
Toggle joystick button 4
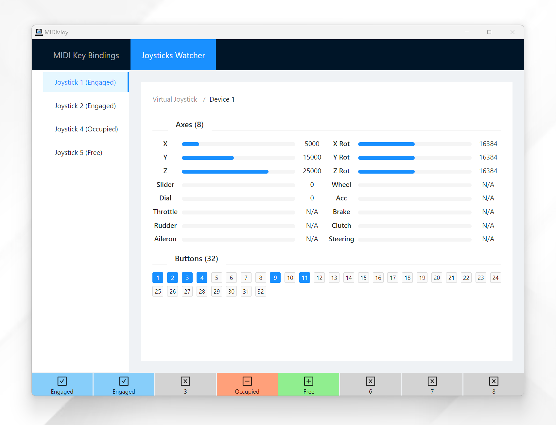click(x=202, y=278)
